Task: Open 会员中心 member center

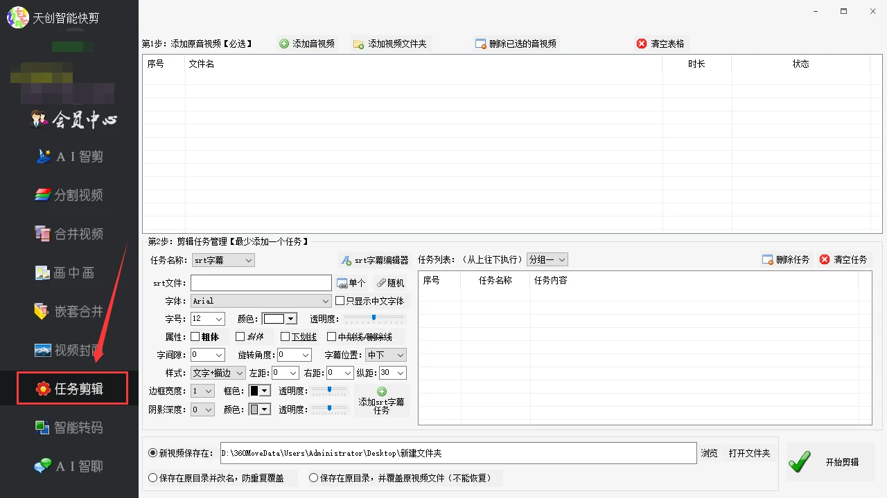Action: 73,120
